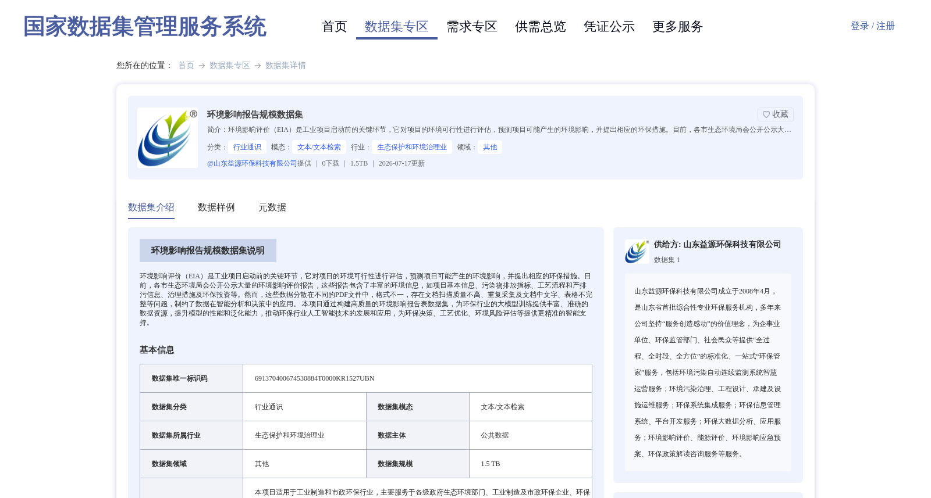Click the 数据集模态 table label
The image size is (931, 498).
point(396,407)
